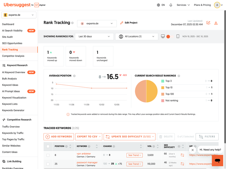This screenshot has height=169, width=226.
Task: Click the Rank Tracking help icon
Action: (x=73, y=23)
